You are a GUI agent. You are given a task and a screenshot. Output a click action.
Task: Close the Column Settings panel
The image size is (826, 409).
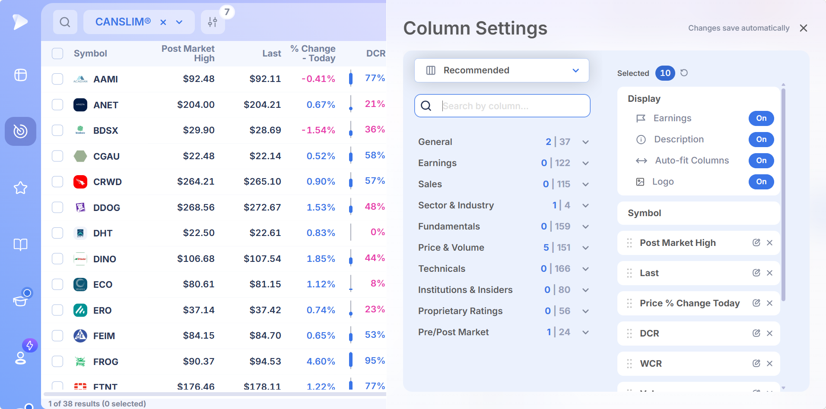[x=804, y=28]
